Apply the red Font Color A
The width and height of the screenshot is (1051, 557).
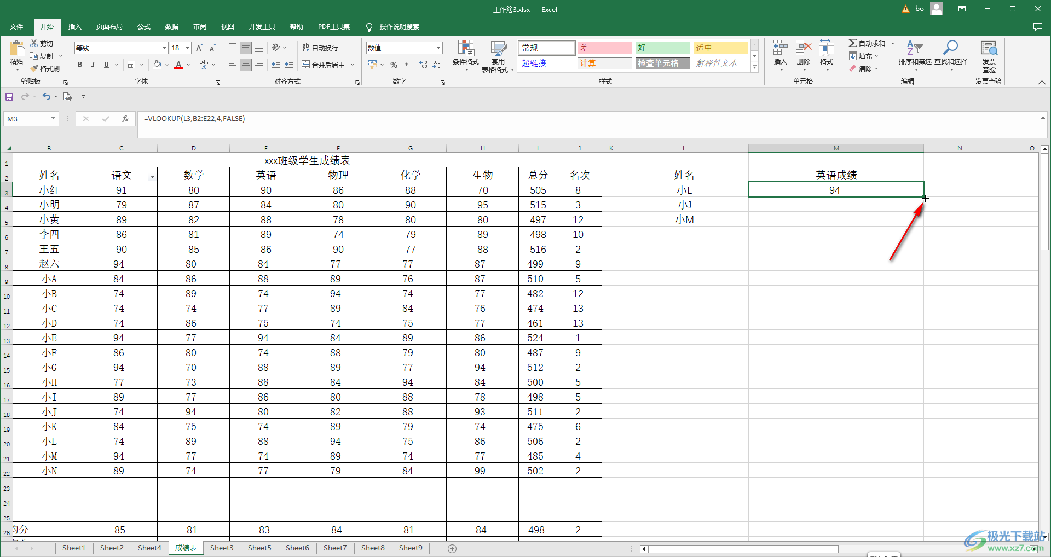(x=178, y=65)
